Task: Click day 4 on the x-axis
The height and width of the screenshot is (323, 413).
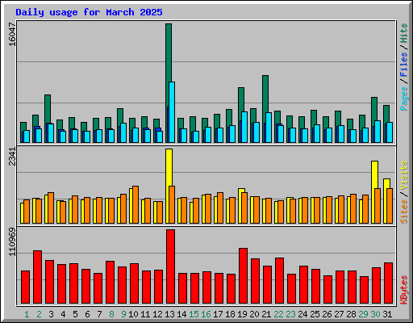Action: (x=63, y=314)
